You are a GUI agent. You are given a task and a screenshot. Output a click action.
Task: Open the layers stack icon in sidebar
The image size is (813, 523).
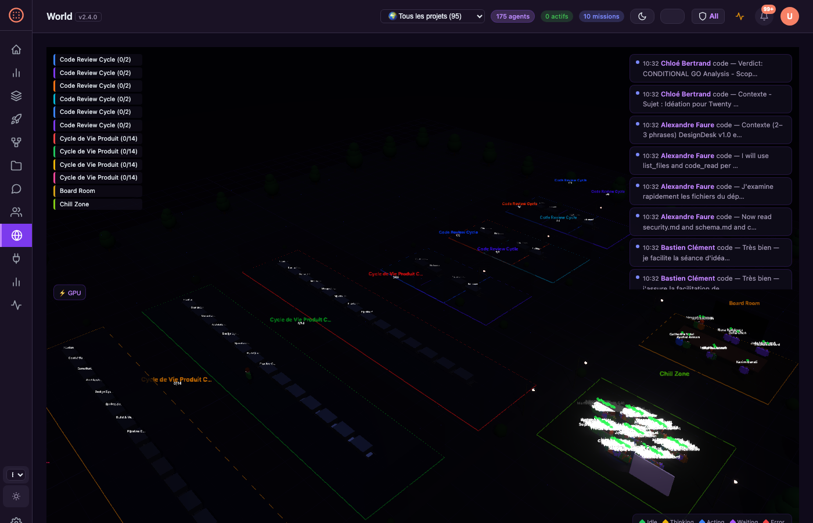point(16,96)
